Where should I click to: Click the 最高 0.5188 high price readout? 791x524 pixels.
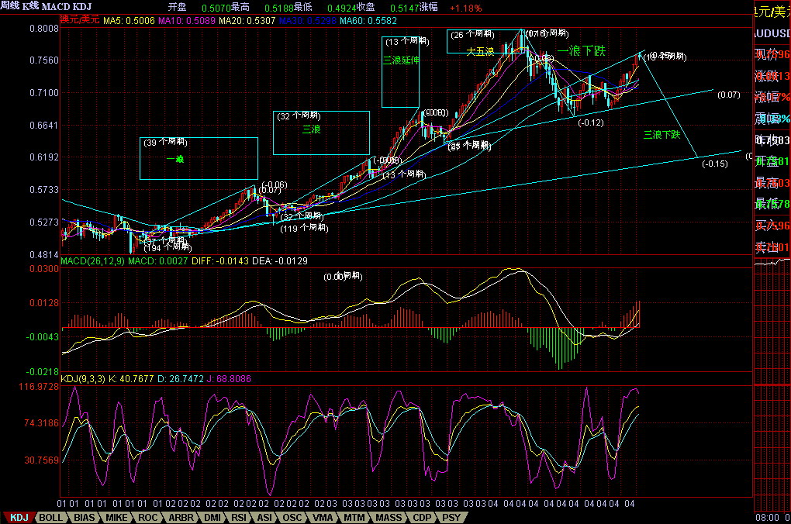[262, 8]
